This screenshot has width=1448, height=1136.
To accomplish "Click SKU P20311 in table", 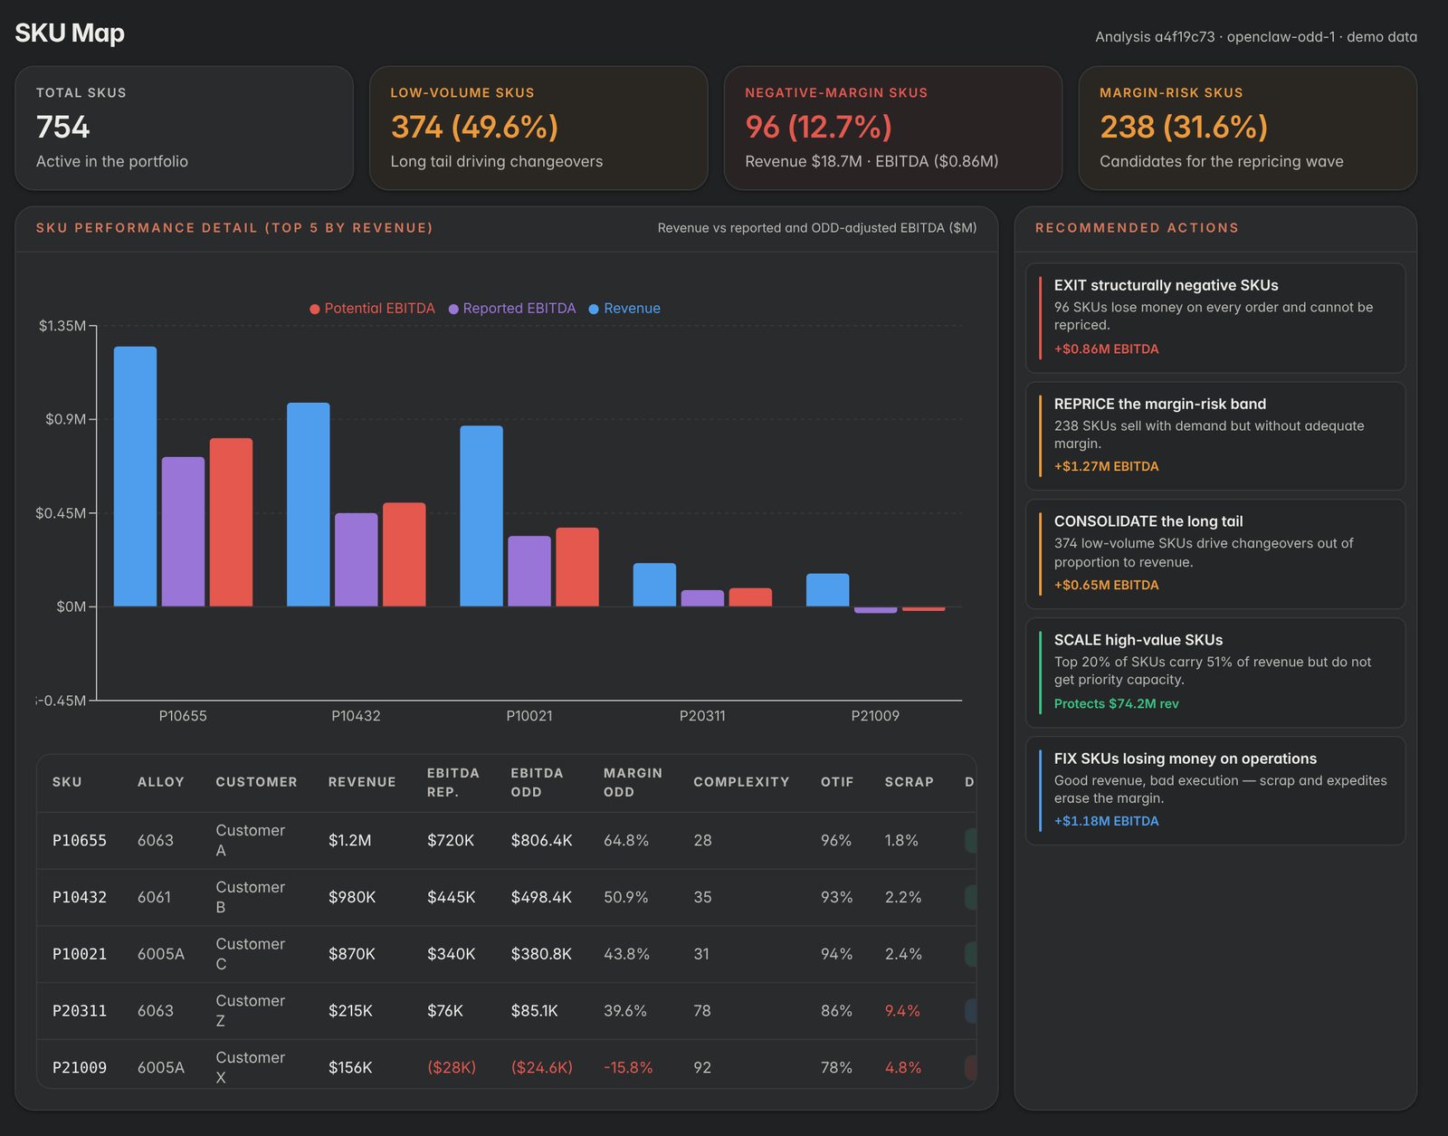I will [x=80, y=1011].
